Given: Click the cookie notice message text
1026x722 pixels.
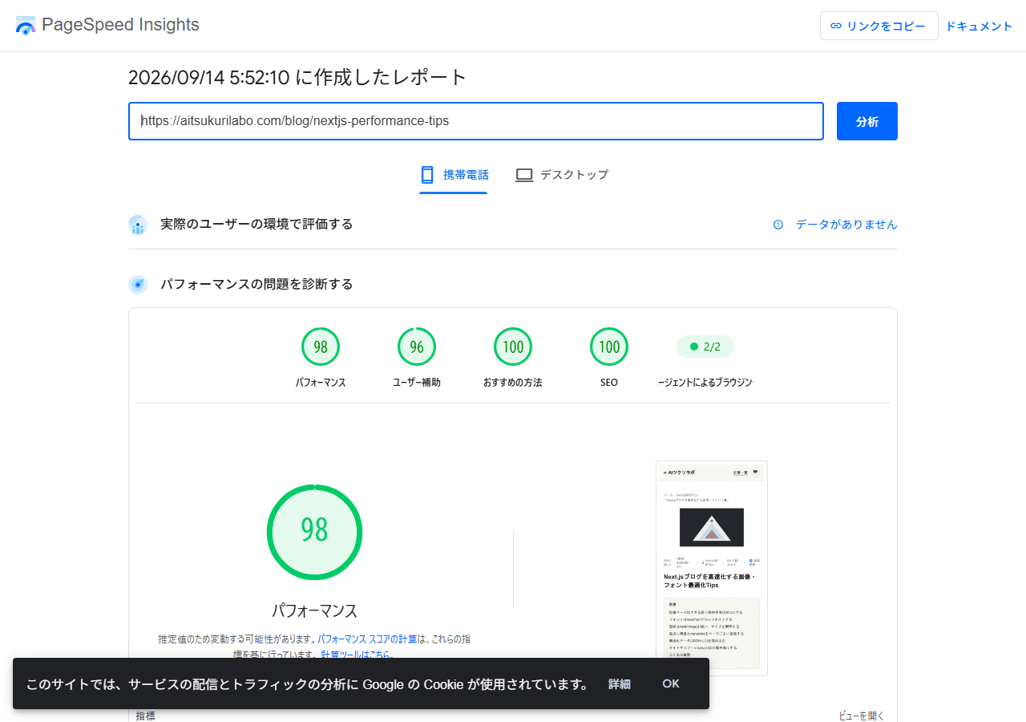Looking at the screenshot, I should [x=307, y=684].
